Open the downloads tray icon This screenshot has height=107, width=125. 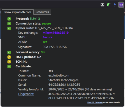(x=102, y=5)
